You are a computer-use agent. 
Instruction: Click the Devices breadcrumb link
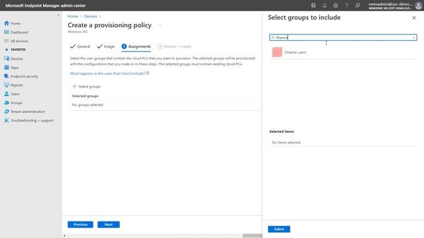[90, 16]
